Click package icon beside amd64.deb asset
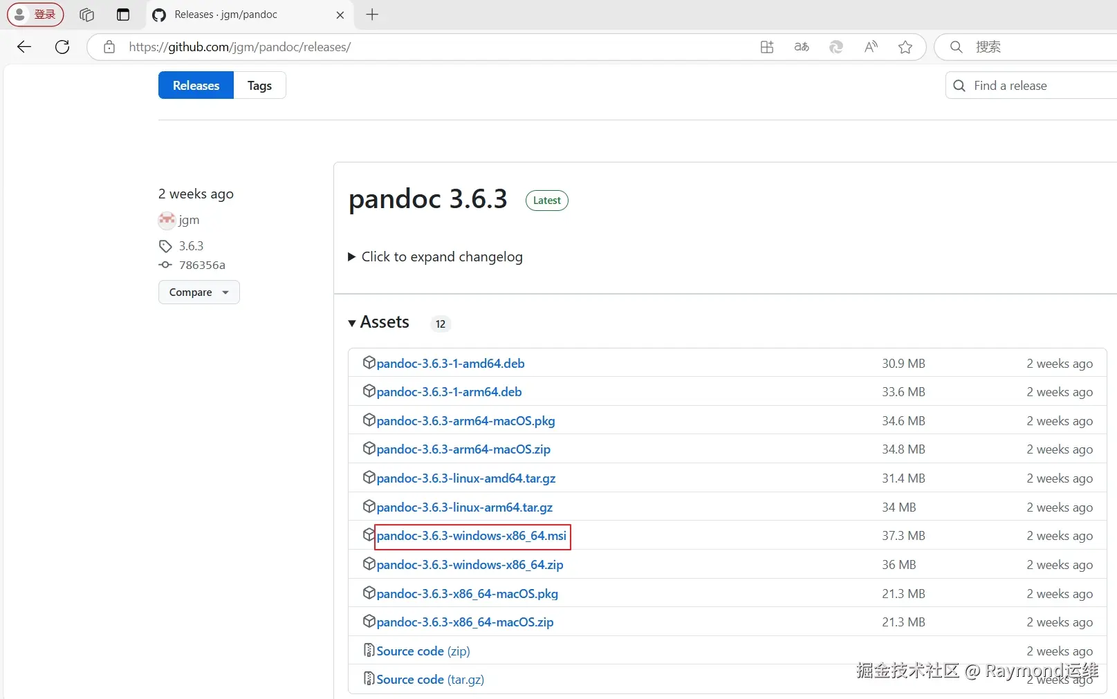1117x699 pixels. pyautogui.click(x=369, y=362)
